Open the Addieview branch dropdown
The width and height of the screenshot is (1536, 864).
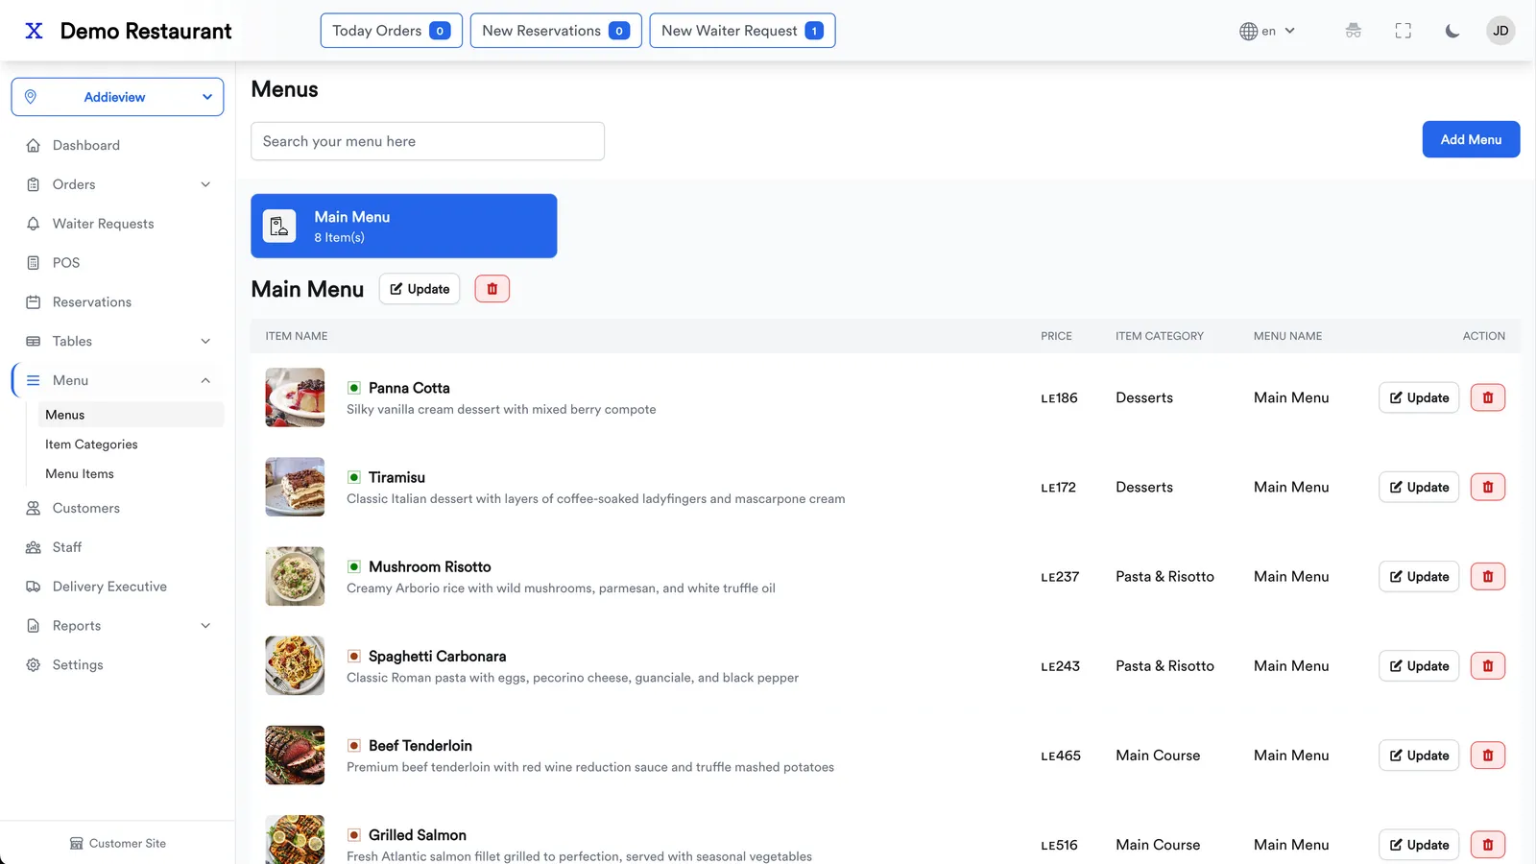point(117,97)
